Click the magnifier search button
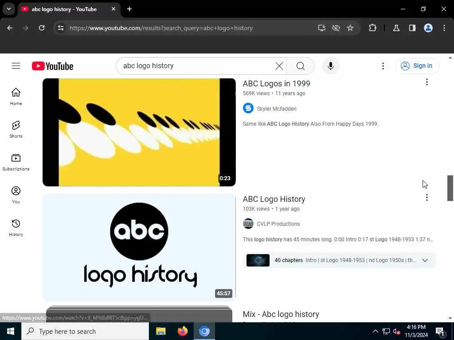This screenshot has width=454, height=340. [300, 66]
